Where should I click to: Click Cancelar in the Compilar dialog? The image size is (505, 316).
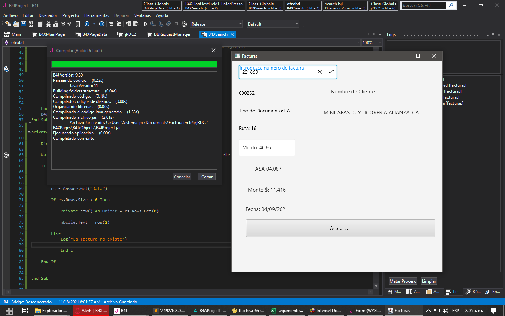point(182,177)
